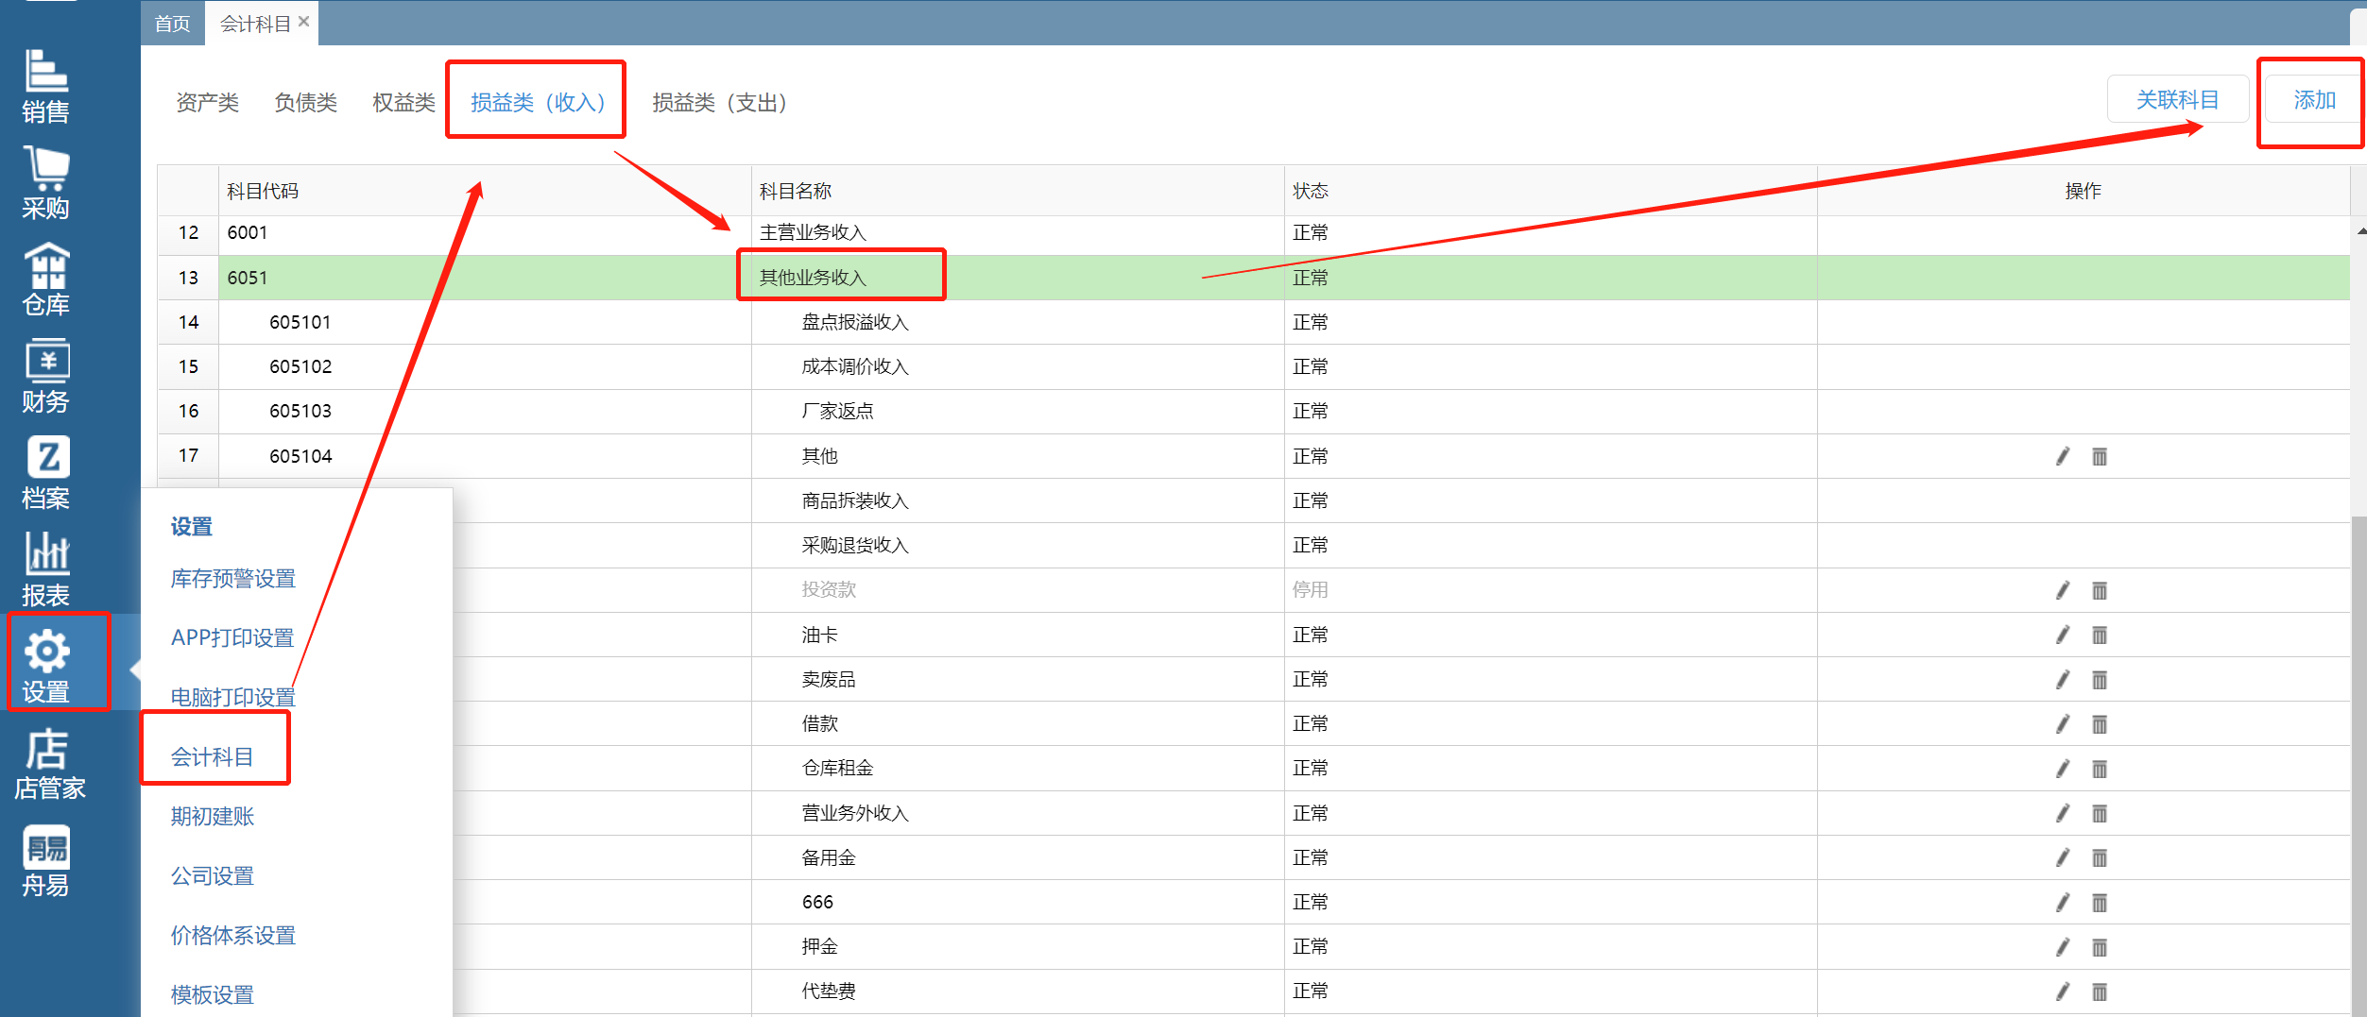Switch to the 资产类 category tab
The image size is (2367, 1017).
(208, 102)
